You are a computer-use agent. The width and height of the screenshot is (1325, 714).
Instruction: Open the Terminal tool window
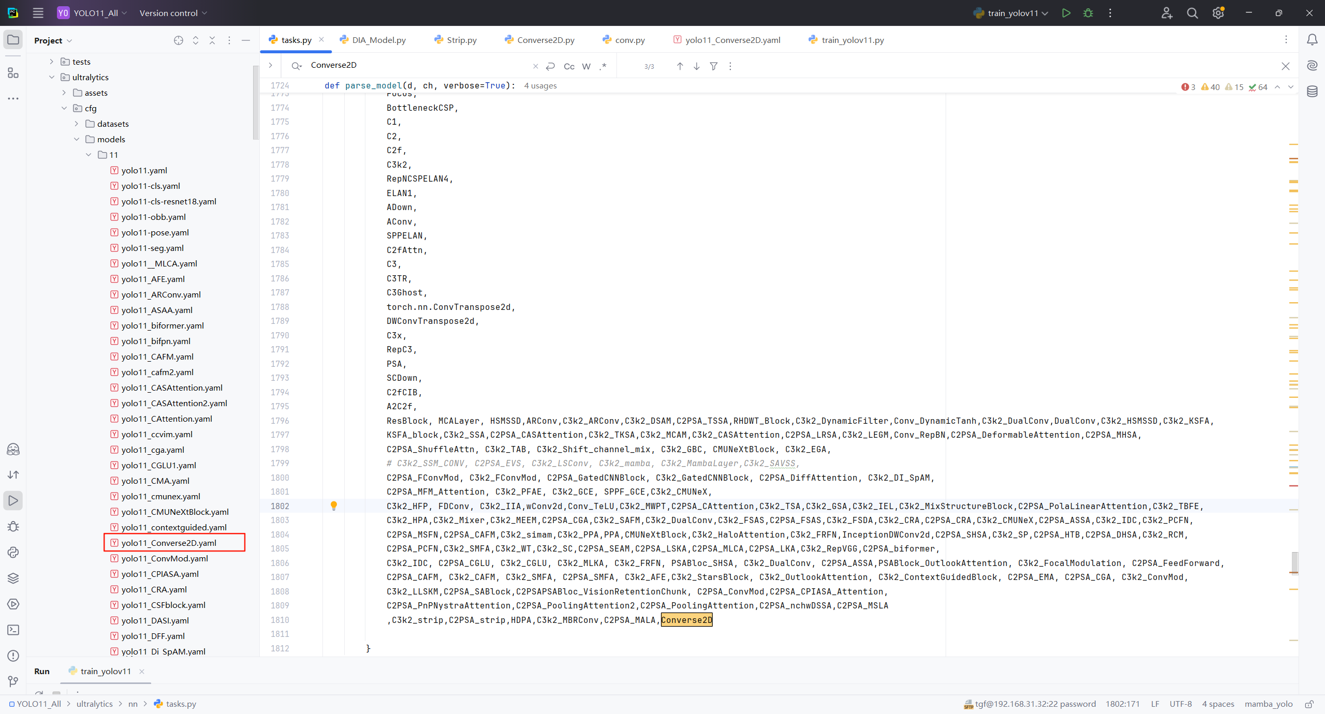tap(13, 630)
